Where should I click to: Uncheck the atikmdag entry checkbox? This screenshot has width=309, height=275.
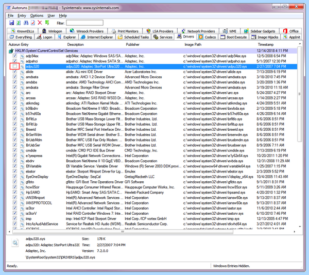[x=15, y=103]
